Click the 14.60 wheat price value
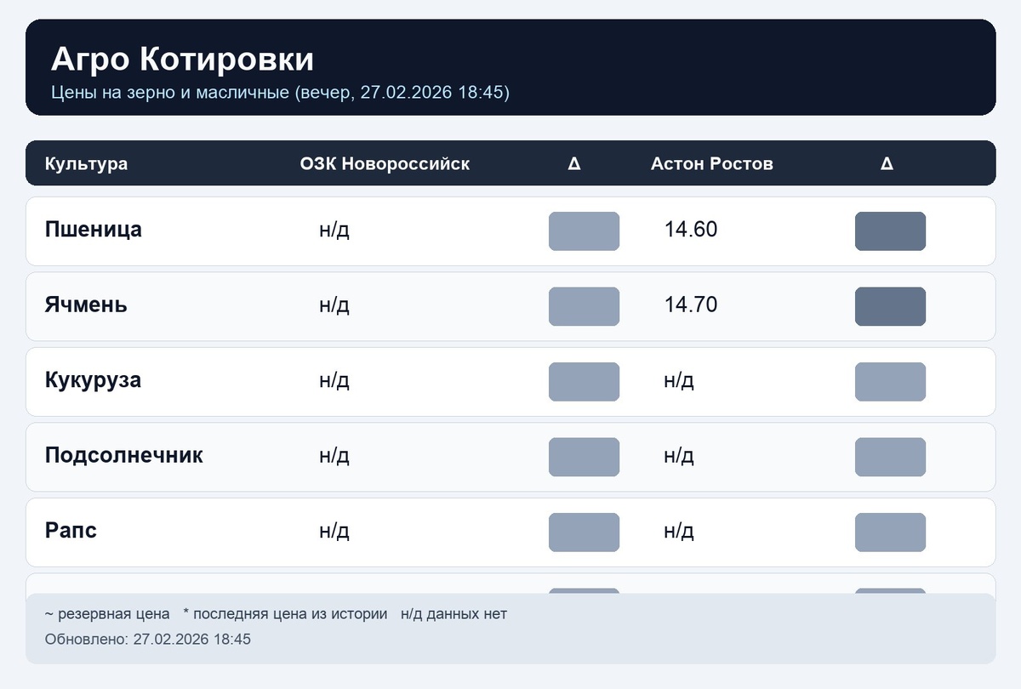 point(691,230)
